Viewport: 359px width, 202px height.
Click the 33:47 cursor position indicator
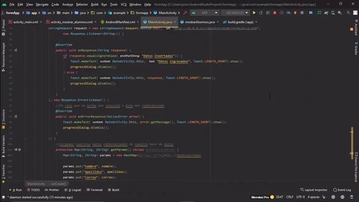click(x=279, y=197)
